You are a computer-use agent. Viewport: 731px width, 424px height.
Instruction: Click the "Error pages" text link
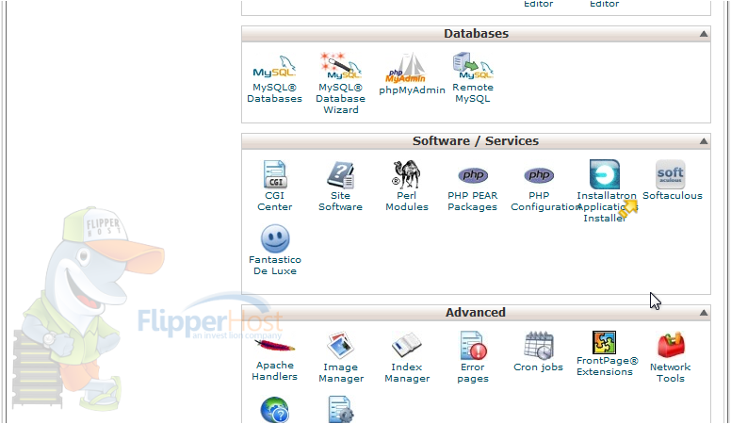[473, 373]
